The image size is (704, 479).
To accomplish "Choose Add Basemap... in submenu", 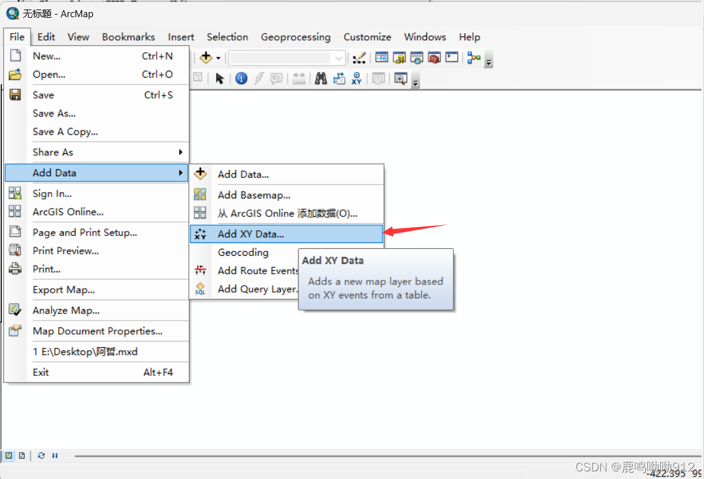I will 287,195.
